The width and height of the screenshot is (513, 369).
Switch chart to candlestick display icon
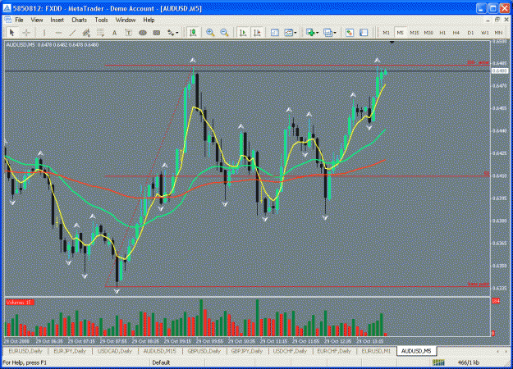(x=193, y=32)
